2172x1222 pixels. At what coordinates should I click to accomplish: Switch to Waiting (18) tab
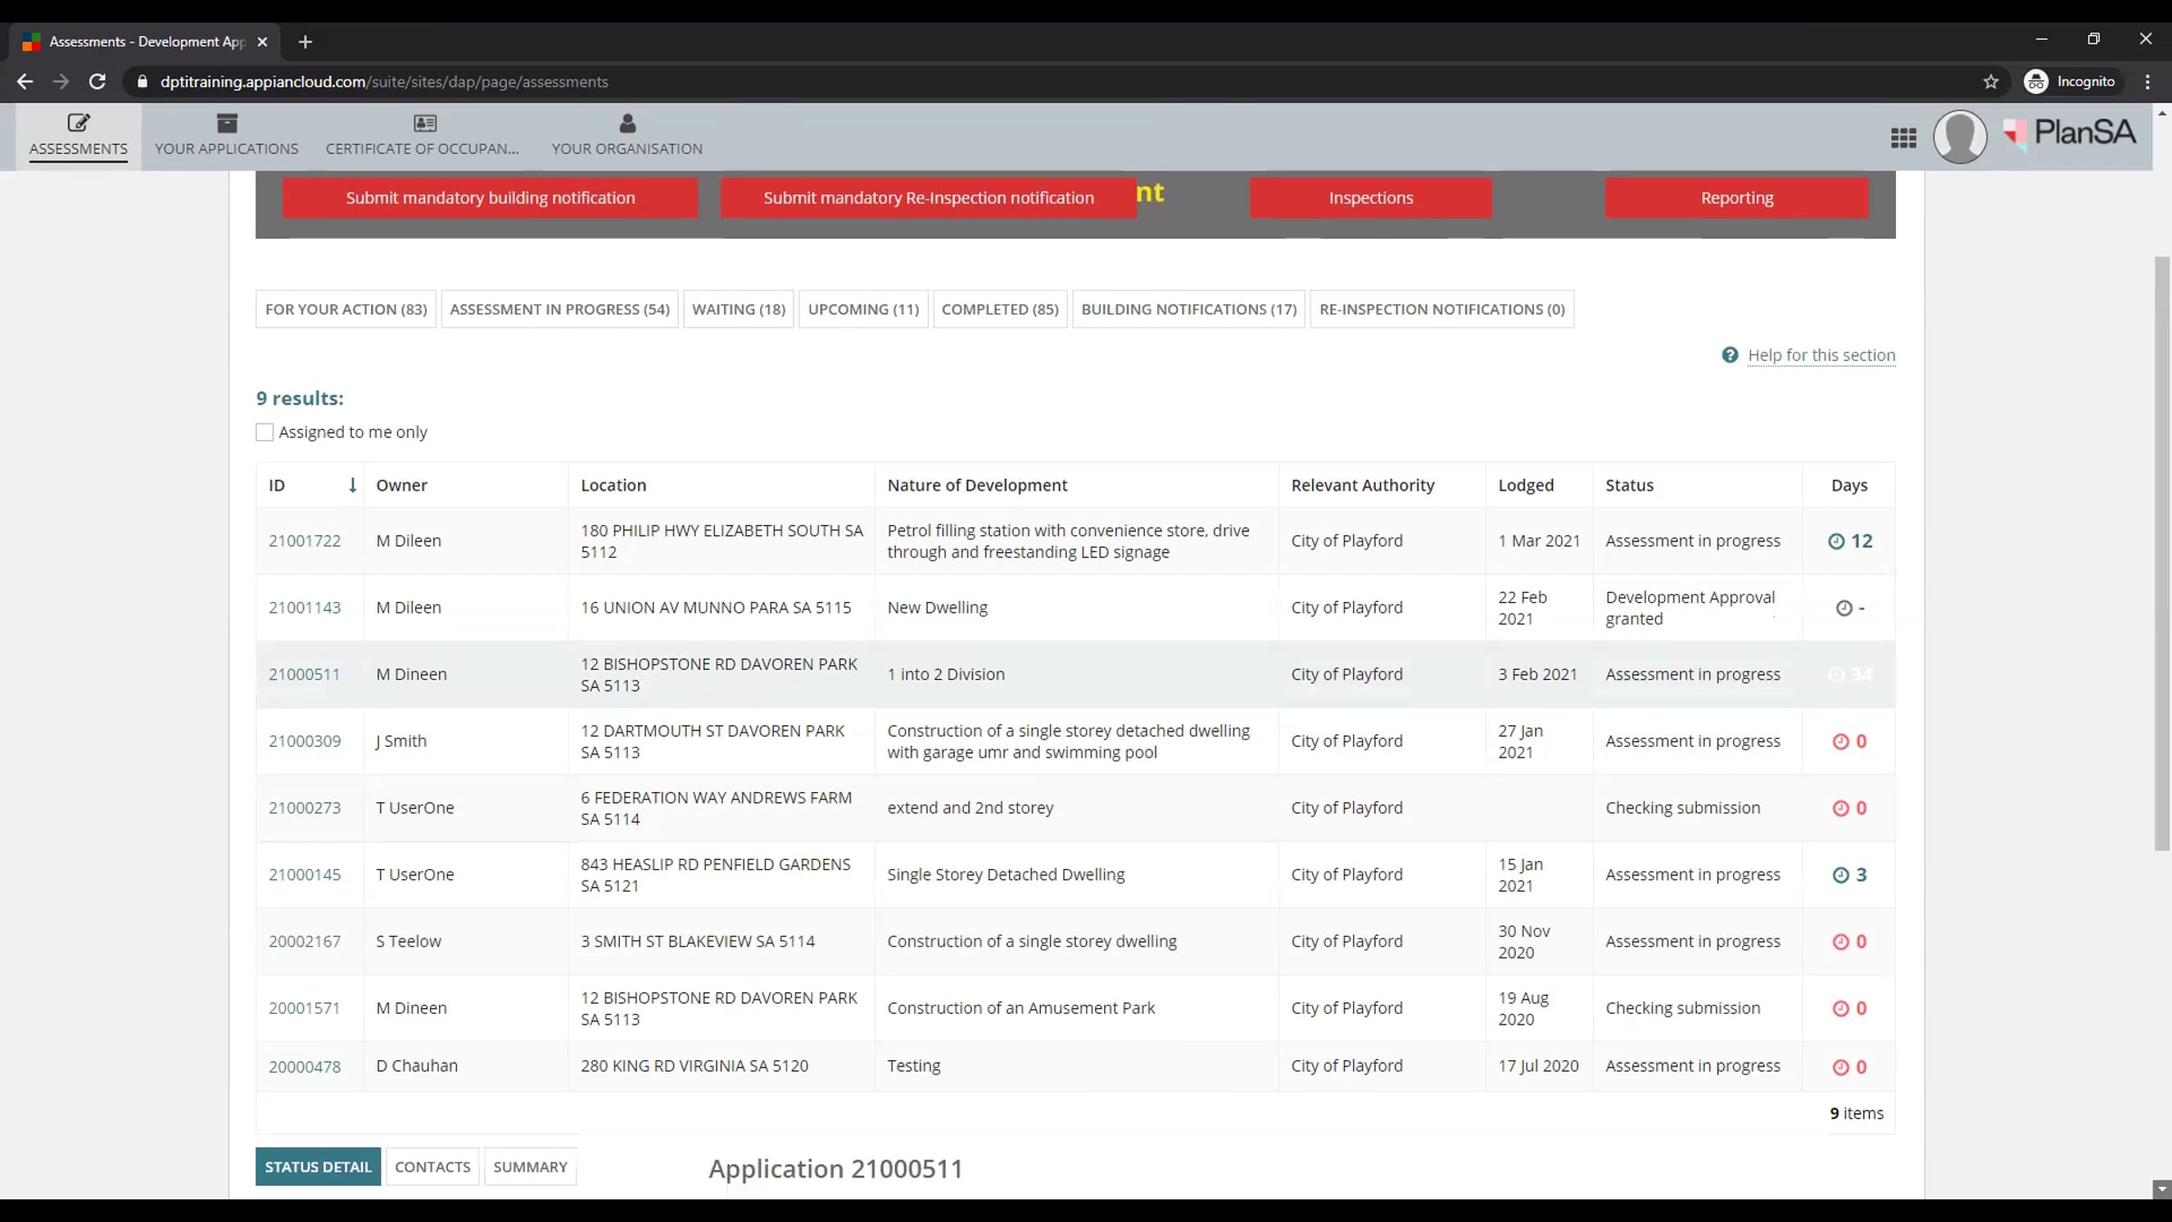coord(738,310)
